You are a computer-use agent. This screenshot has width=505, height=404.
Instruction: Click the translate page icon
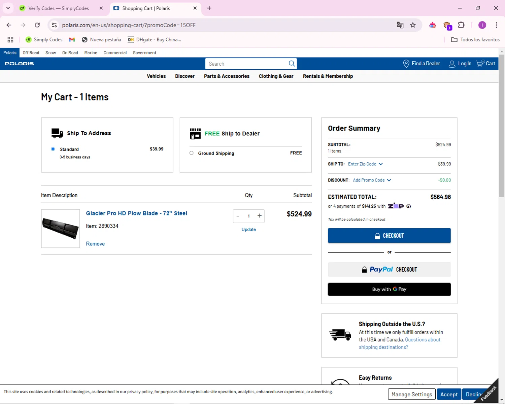(x=400, y=25)
